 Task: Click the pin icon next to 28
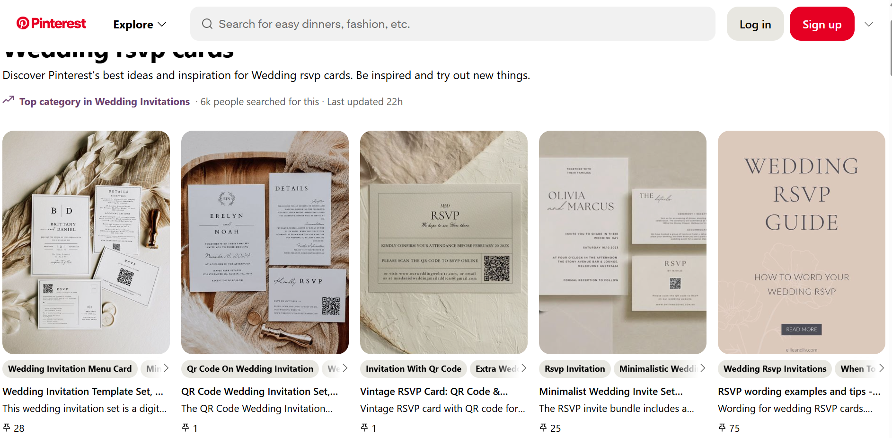(x=7, y=428)
